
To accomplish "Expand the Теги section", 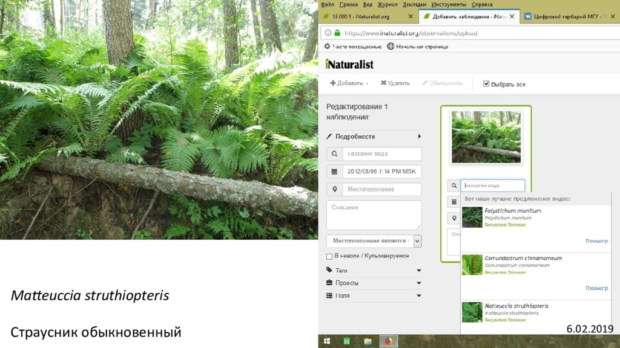I will [374, 270].
